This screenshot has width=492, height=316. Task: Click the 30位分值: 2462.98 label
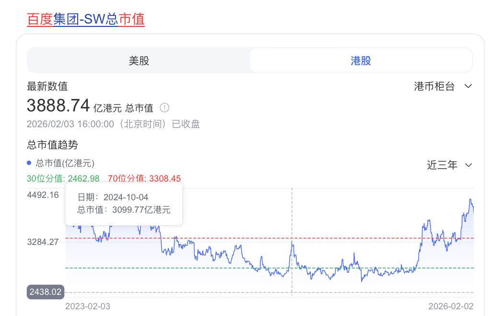point(63,179)
